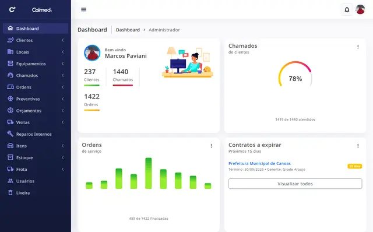This screenshot has width=373, height=232.
Task: Open notifications bell
Action: click(347, 10)
